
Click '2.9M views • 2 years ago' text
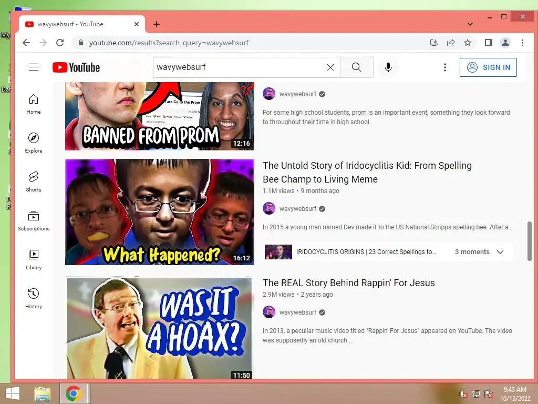pyautogui.click(x=298, y=295)
